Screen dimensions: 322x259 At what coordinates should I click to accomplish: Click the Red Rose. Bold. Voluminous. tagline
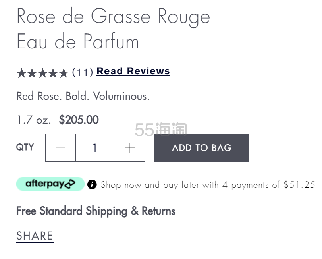pyautogui.click(x=83, y=96)
